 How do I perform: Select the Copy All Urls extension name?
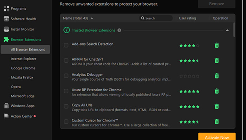(x=82, y=105)
